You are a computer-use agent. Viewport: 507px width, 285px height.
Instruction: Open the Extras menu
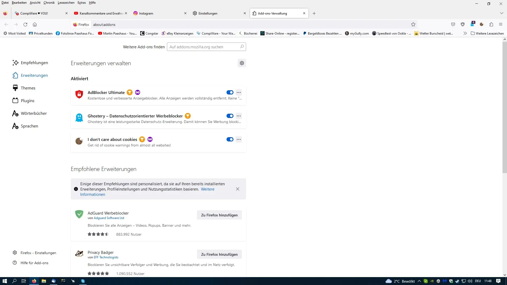(x=82, y=3)
